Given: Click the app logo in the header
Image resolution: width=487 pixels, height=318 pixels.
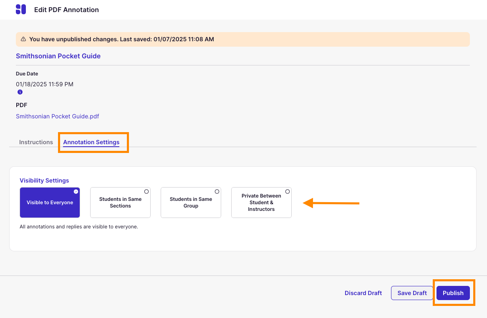Looking at the screenshot, I should coord(20,9).
